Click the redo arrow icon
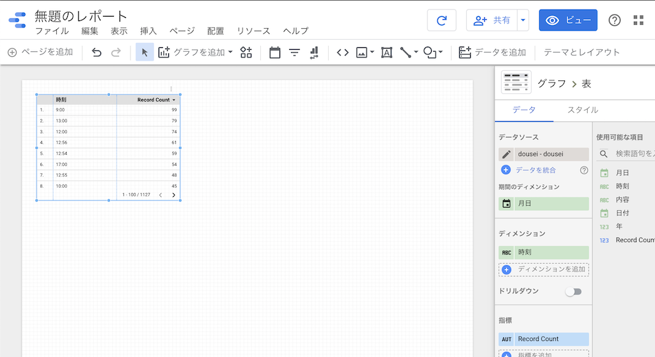Viewport: 655px width, 357px height. point(116,52)
